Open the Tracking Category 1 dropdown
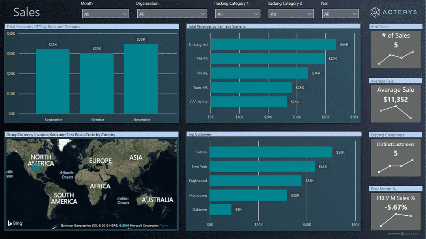426x239 pixels. (238, 14)
